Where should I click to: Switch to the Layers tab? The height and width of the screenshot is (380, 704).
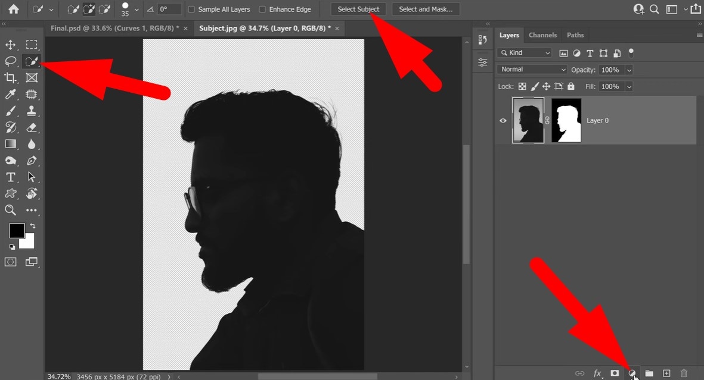509,35
